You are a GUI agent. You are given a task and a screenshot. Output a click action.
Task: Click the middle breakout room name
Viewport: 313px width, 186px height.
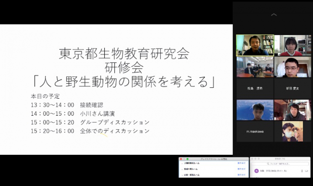191,169
